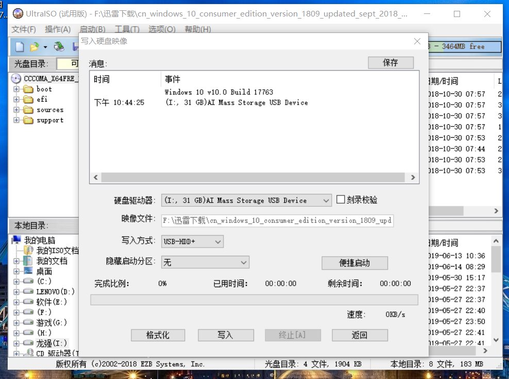Click the LENOVO(D:) drive icon
This screenshot has width=509, height=379.
coord(28,291)
